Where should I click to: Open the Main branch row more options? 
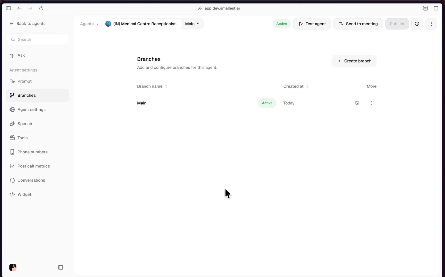[371, 103]
